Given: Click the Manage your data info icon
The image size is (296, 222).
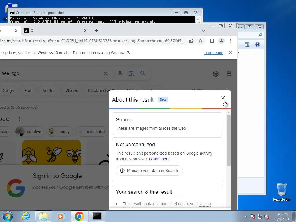Looking at the screenshot, I should [x=122, y=171].
